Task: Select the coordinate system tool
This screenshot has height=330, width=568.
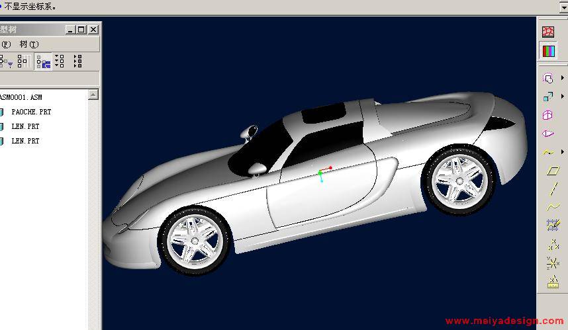Action: pos(553,263)
